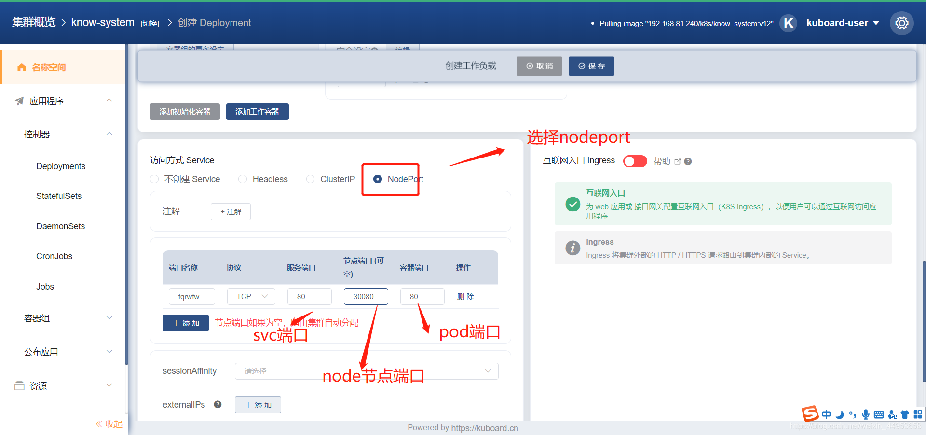Screen dimensions: 926x435
Task: Click the Sogou moon icon
Action: [x=840, y=415]
